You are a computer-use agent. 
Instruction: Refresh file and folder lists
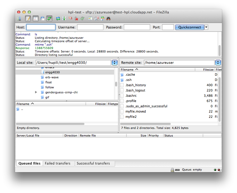58,18
